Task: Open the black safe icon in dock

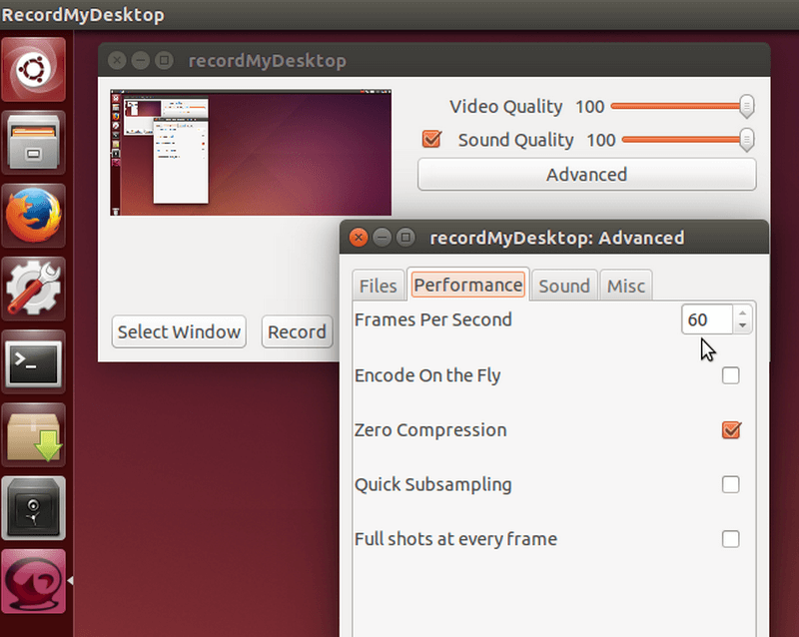Action: pyautogui.click(x=34, y=508)
